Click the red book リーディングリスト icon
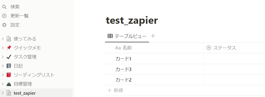 tap(9, 75)
